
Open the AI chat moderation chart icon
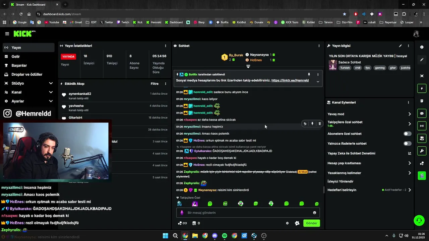(x=410, y=154)
